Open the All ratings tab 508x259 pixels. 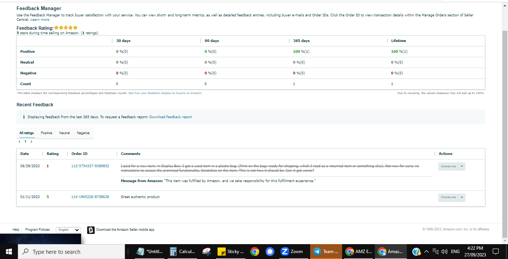pyautogui.click(x=27, y=133)
